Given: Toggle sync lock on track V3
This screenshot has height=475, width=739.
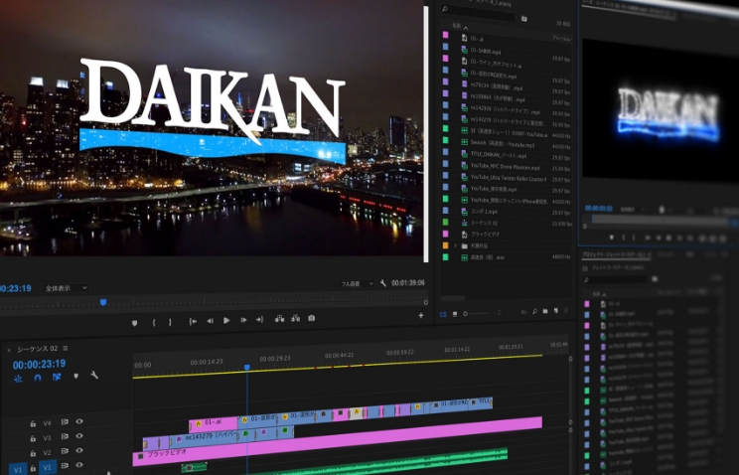Looking at the screenshot, I should 65,437.
